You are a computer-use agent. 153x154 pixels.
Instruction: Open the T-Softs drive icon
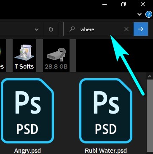24,53
